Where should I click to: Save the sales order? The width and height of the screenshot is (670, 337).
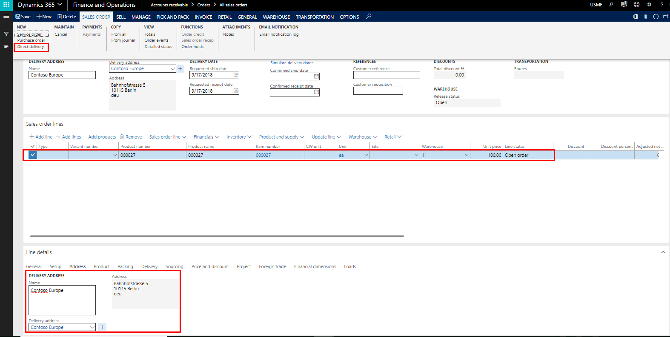click(x=23, y=17)
